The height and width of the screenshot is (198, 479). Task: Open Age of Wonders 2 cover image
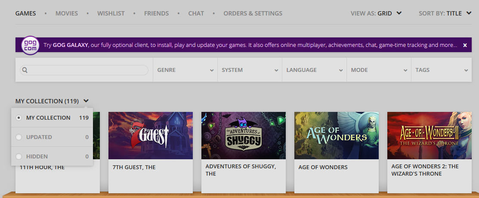(430, 135)
